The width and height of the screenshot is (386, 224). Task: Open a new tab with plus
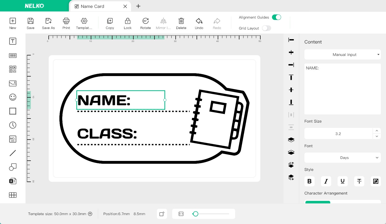(x=138, y=6)
